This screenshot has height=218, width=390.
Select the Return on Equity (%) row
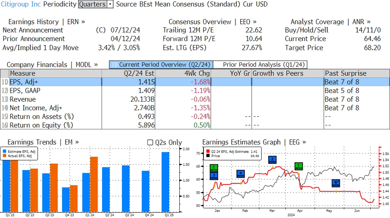pyautogui.click(x=195, y=125)
